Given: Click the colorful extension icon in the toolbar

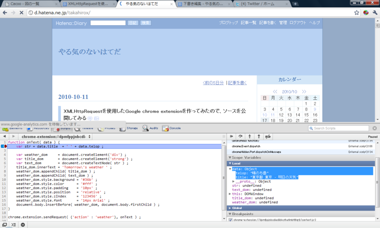Looking at the screenshot, I should [x=366, y=13].
